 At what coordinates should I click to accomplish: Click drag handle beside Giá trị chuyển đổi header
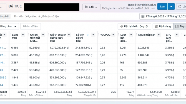coord(48,35)
